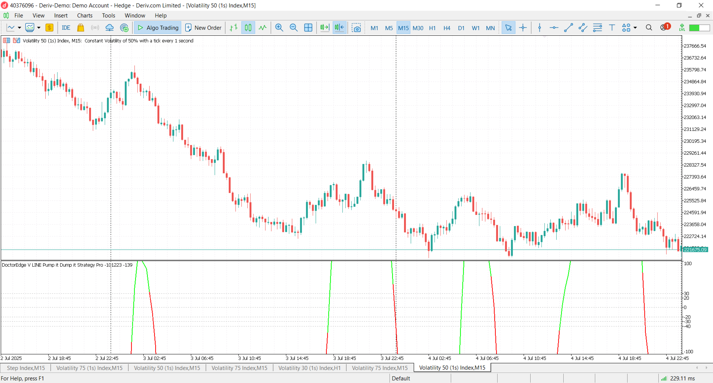Click the New Order button
Screen dimensions: 713x383
click(203, 28)
